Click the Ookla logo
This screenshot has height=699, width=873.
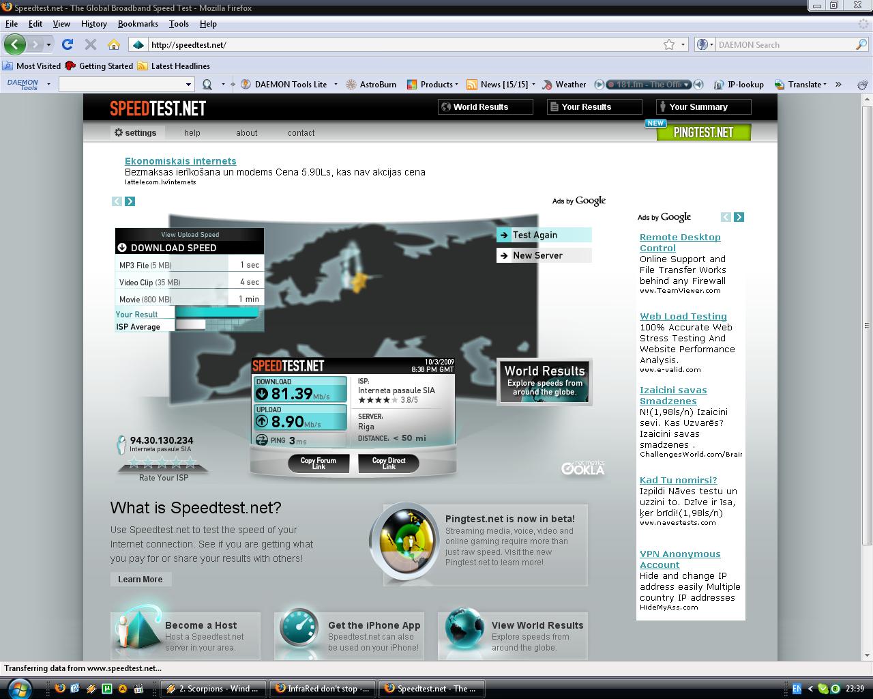pos(583,468)
